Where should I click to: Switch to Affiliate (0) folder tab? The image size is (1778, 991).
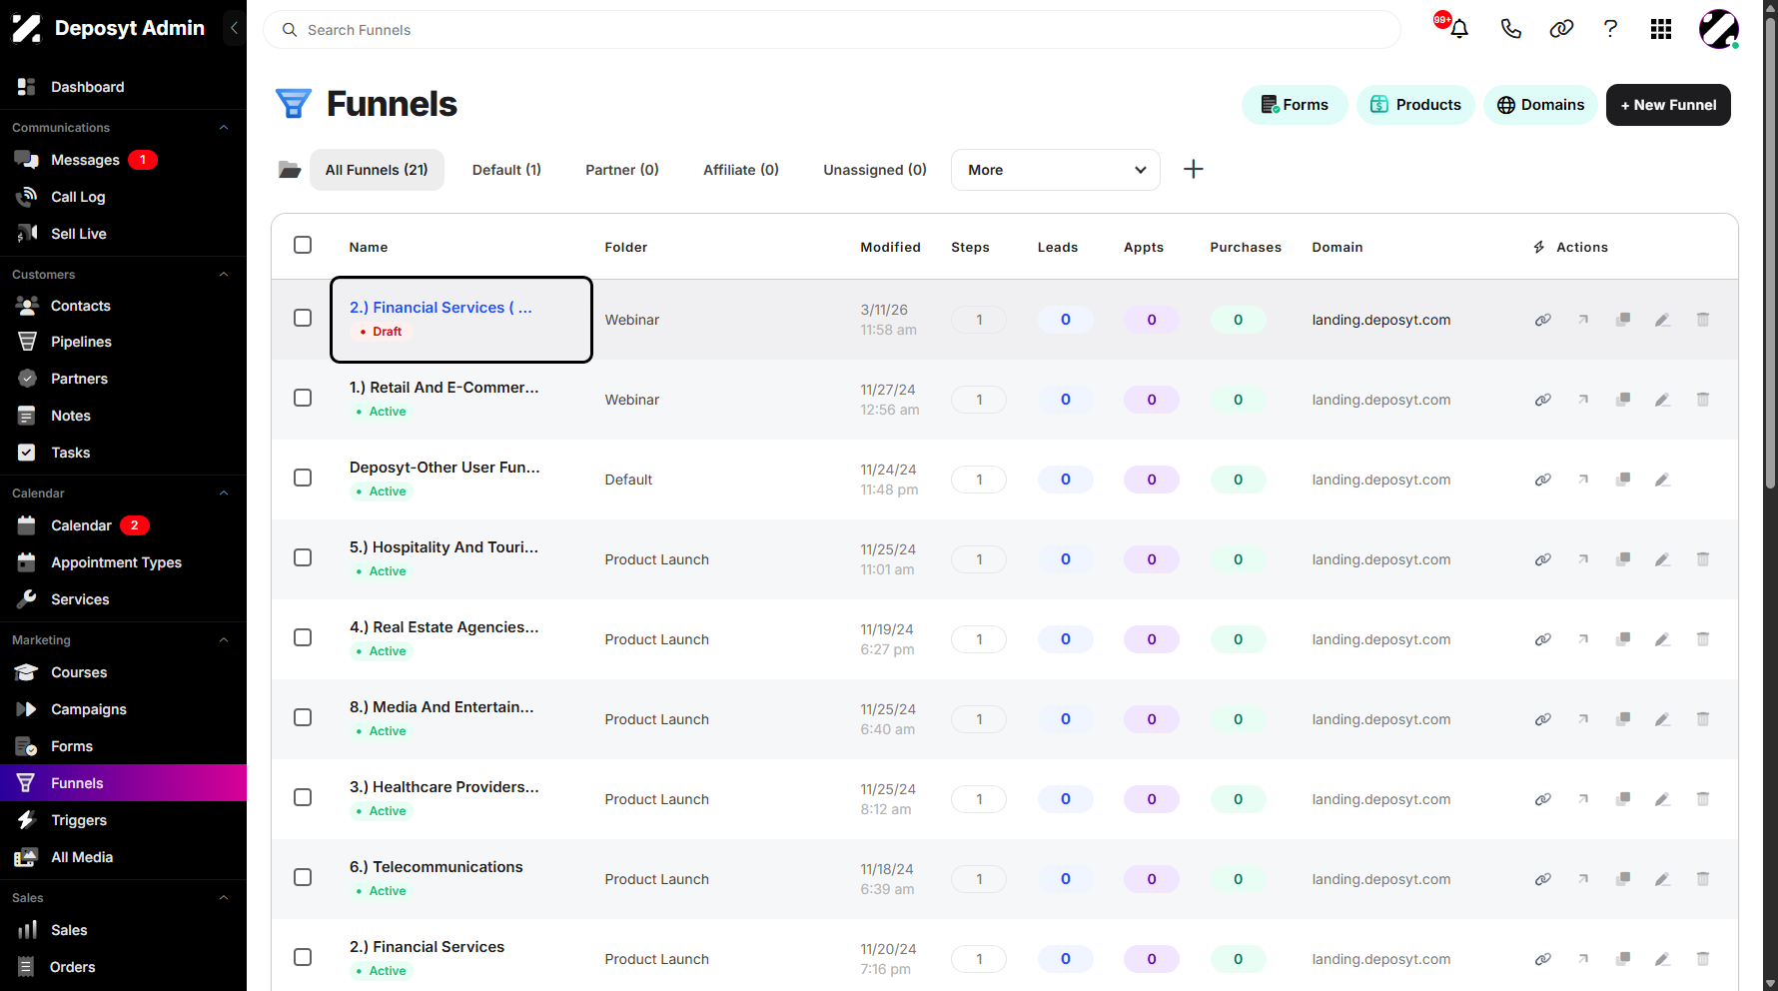[x=741, y=170]
